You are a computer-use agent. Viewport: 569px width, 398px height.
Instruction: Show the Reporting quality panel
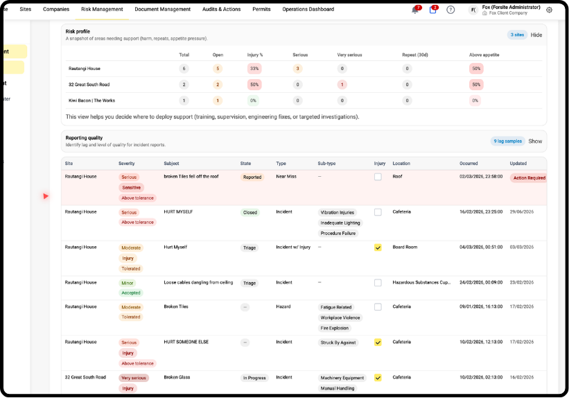[535, 141]
